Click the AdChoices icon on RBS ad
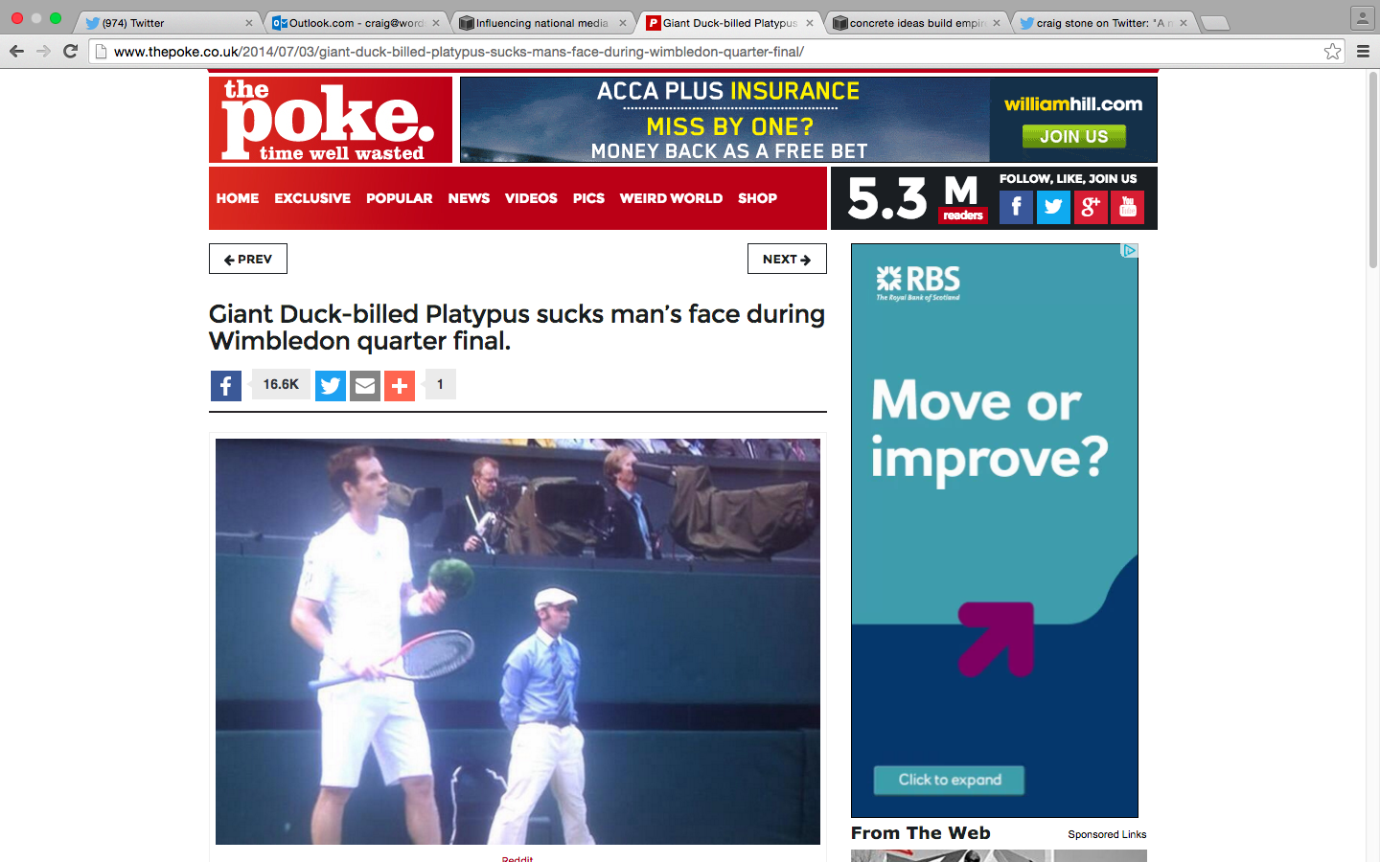This screenshot has width=1380, height=862. click(x=1130, y=250)
